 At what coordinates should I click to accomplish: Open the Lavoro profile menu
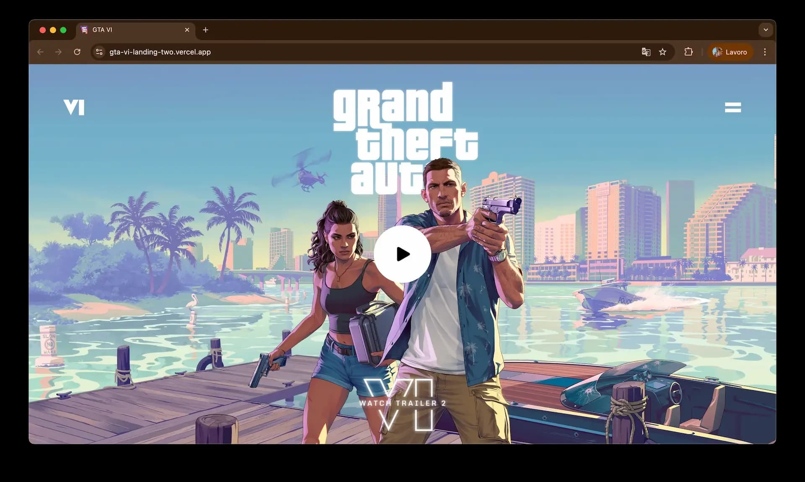[730, 52]
